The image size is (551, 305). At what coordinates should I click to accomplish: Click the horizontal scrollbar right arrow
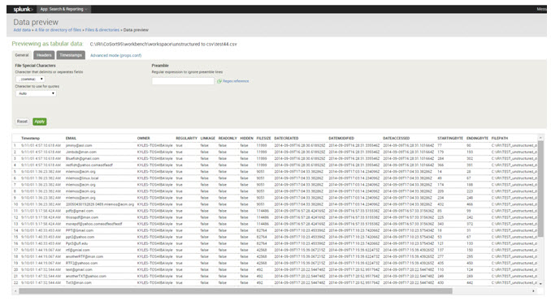533,291
